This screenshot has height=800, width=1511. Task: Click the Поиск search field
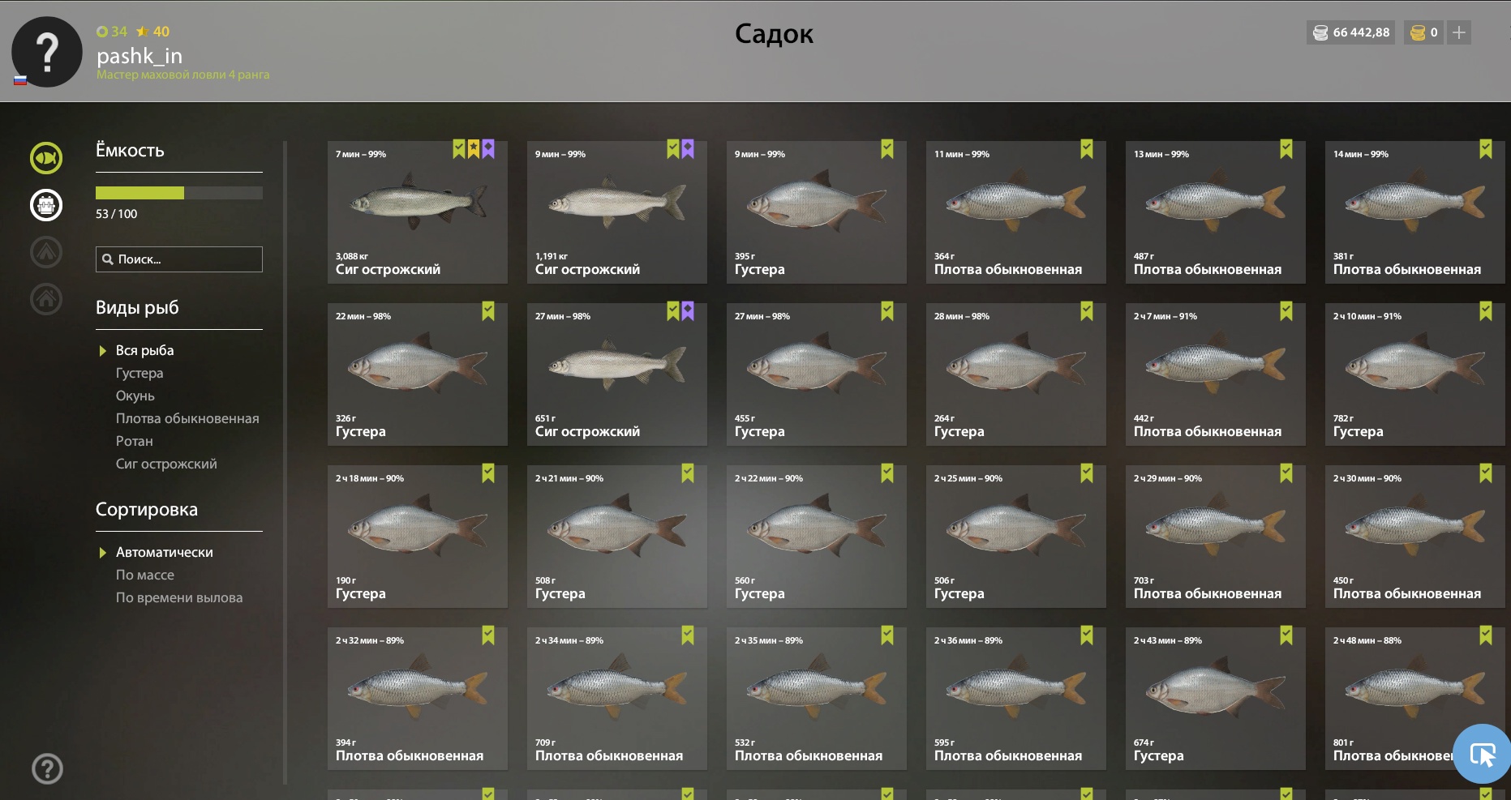click(x=179, y=259)
